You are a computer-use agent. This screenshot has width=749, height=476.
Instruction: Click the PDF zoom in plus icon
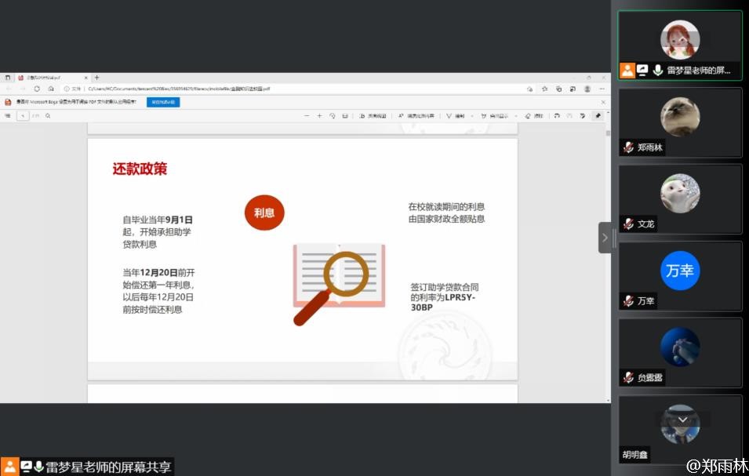[x=319, y=116]
